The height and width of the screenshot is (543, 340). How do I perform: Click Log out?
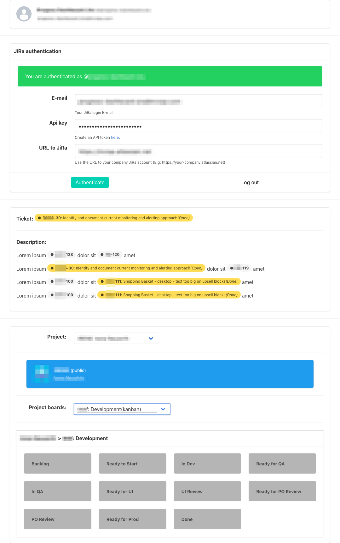(250, 182)
